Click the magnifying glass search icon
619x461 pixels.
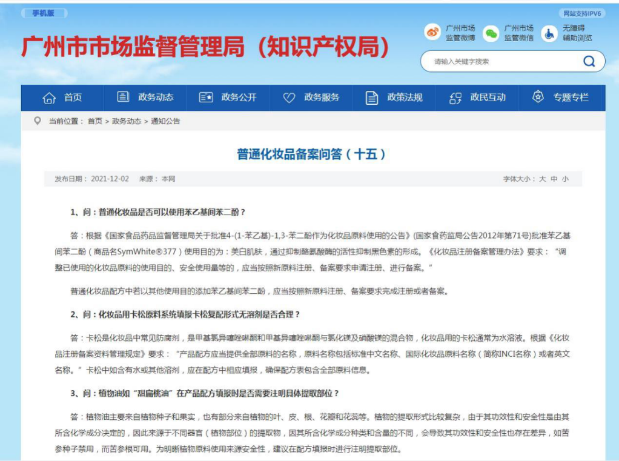coord(589,61)
